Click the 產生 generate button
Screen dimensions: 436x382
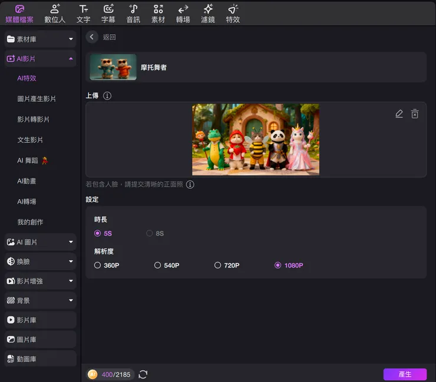pos(405,374)
